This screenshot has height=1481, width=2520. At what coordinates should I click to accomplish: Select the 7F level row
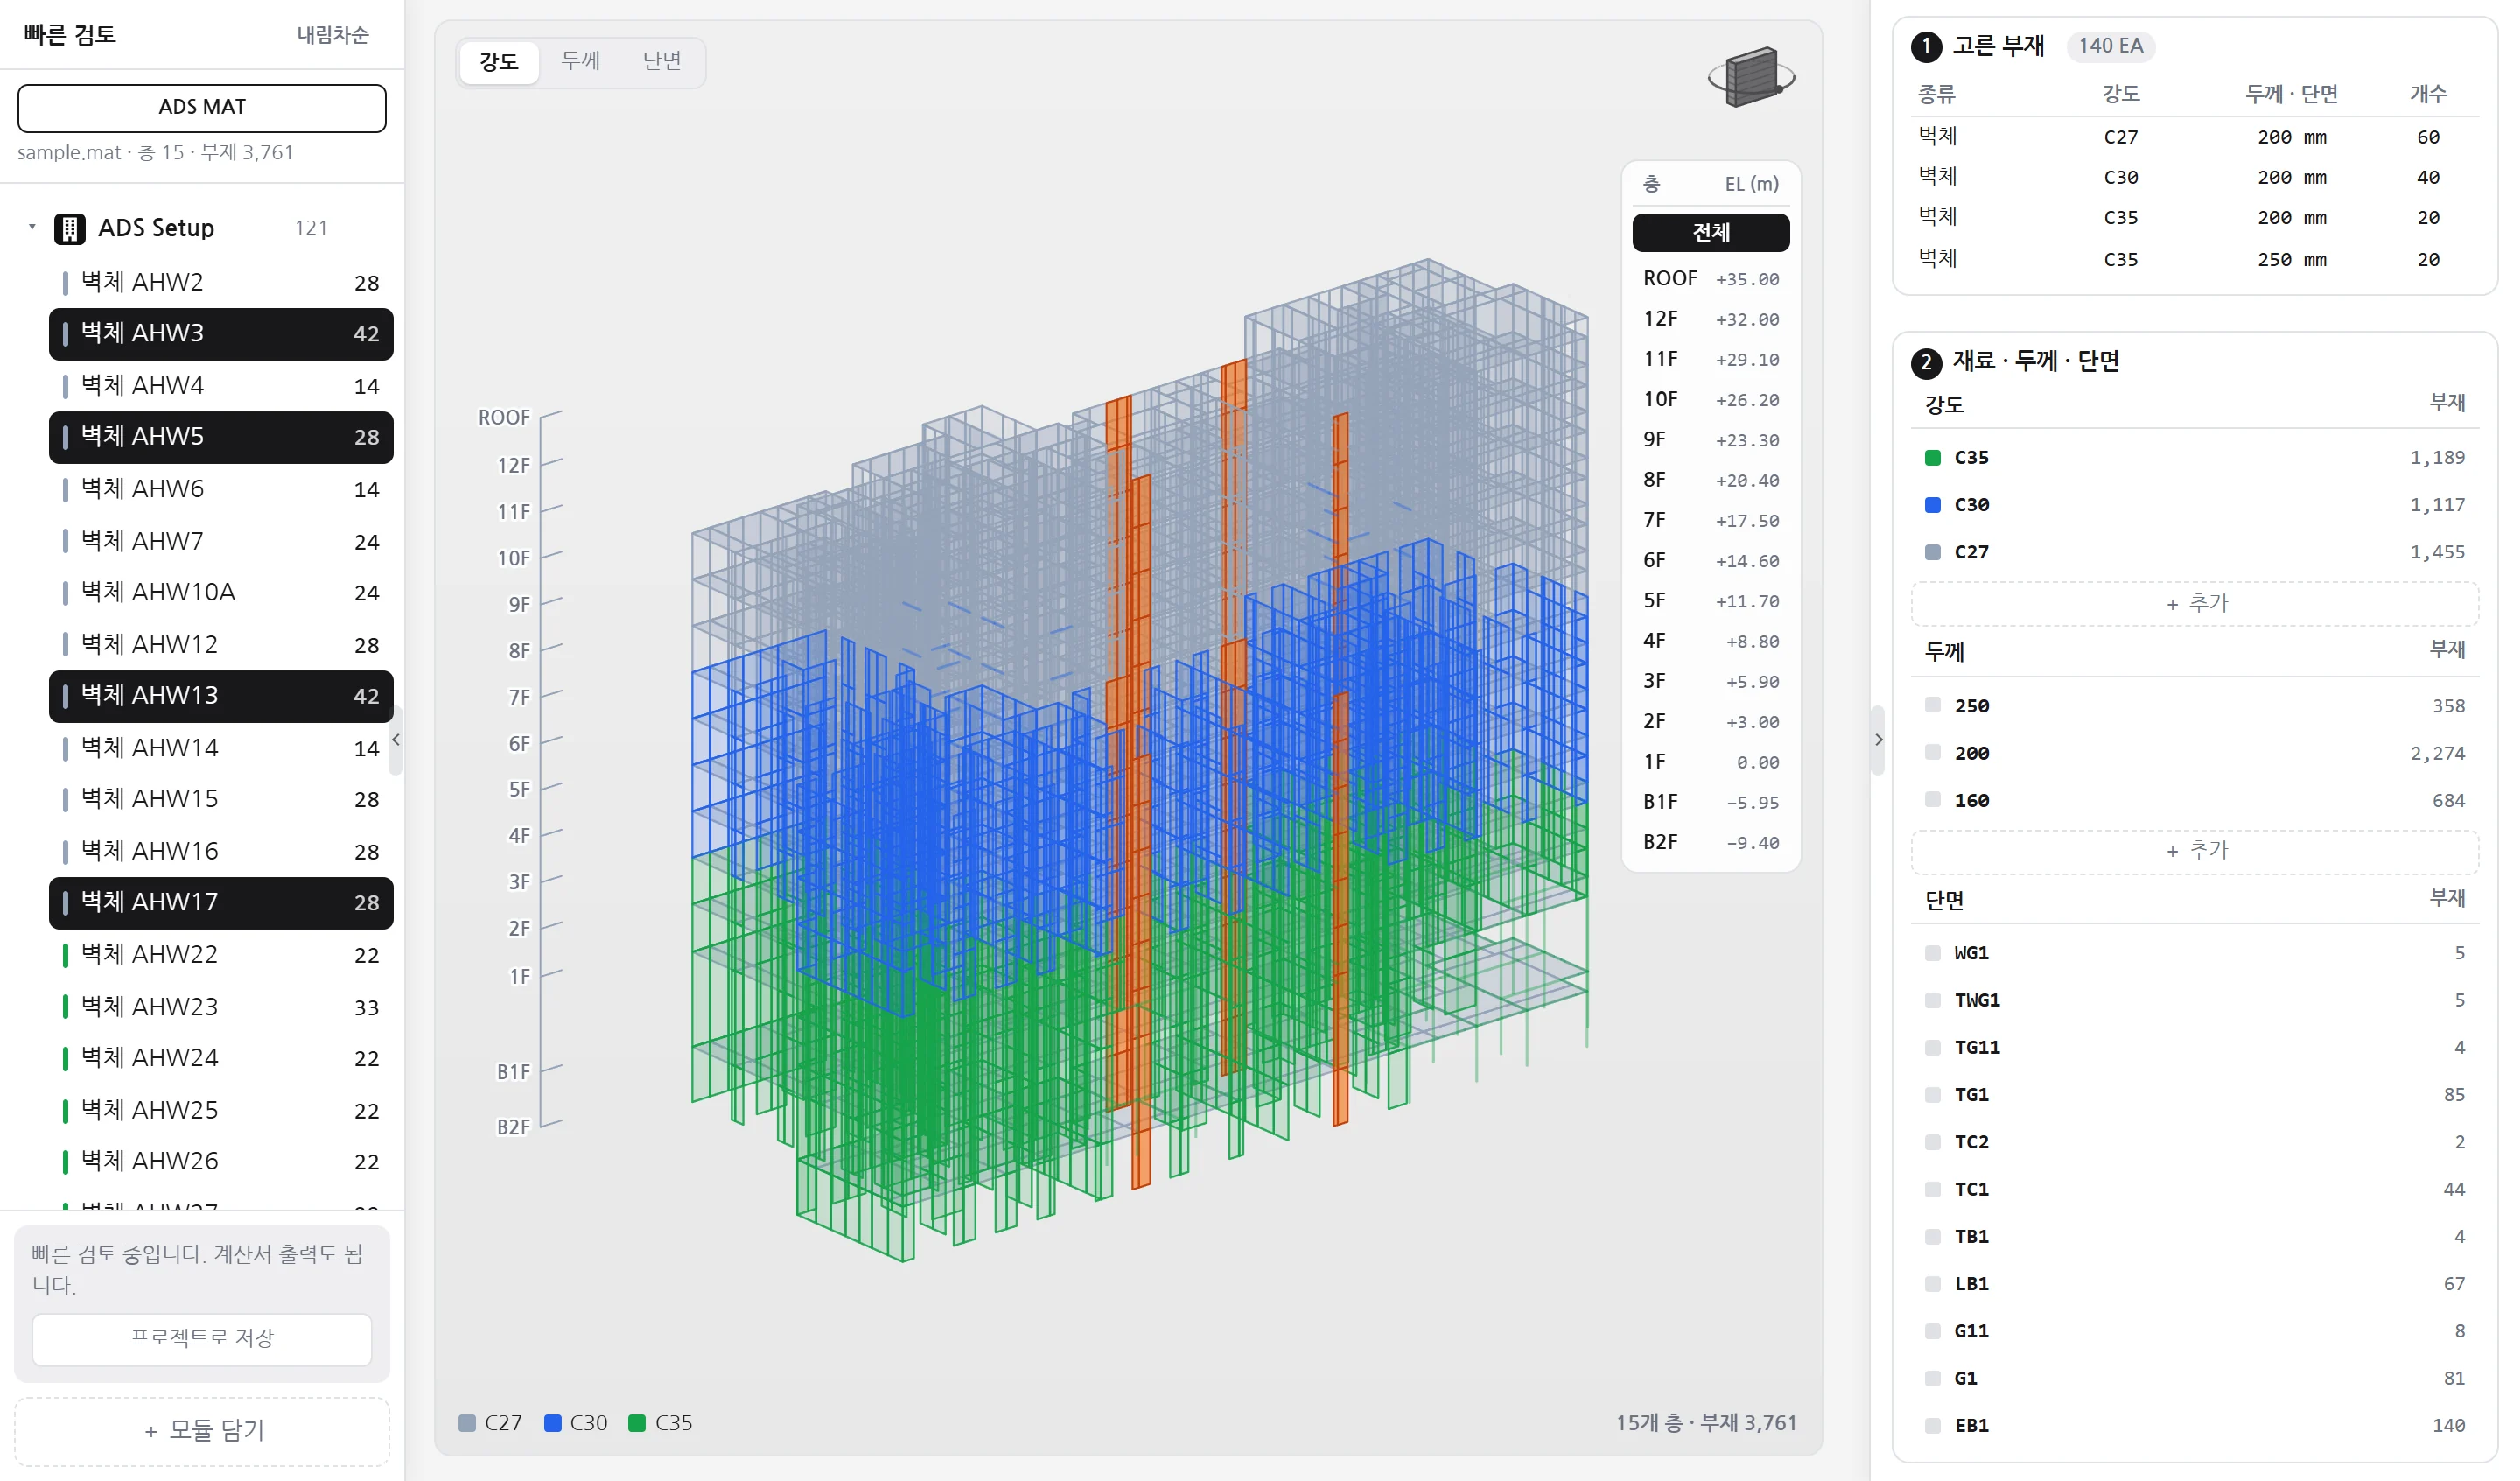coord(1711,520)
